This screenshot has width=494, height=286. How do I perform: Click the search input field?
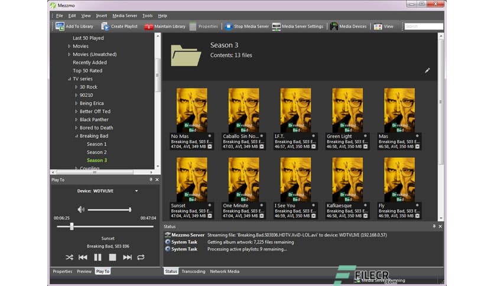click(424, 27)
